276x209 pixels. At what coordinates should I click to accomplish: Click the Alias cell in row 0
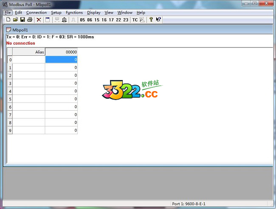[x=29, y=60]
